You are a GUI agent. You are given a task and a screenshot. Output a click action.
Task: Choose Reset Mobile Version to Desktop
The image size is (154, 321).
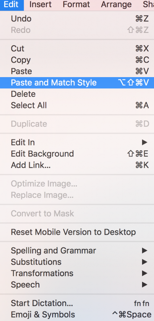77,232
